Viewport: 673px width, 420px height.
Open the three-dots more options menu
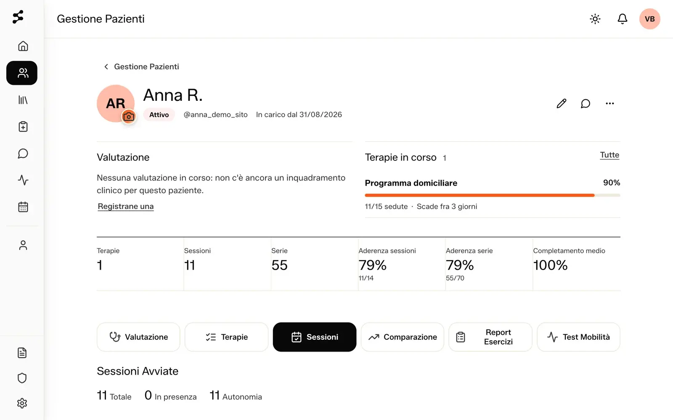click(x=610, y=103)
